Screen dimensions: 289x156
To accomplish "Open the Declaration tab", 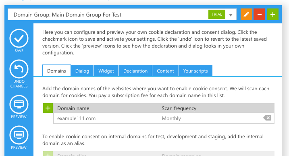I will pyautogui.click(x=135, y=71).
